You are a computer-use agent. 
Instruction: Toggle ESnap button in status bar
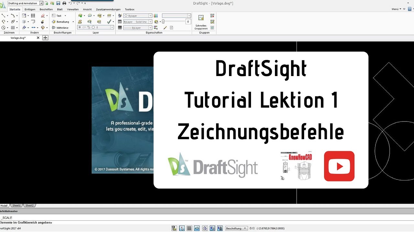coord(212,228)
